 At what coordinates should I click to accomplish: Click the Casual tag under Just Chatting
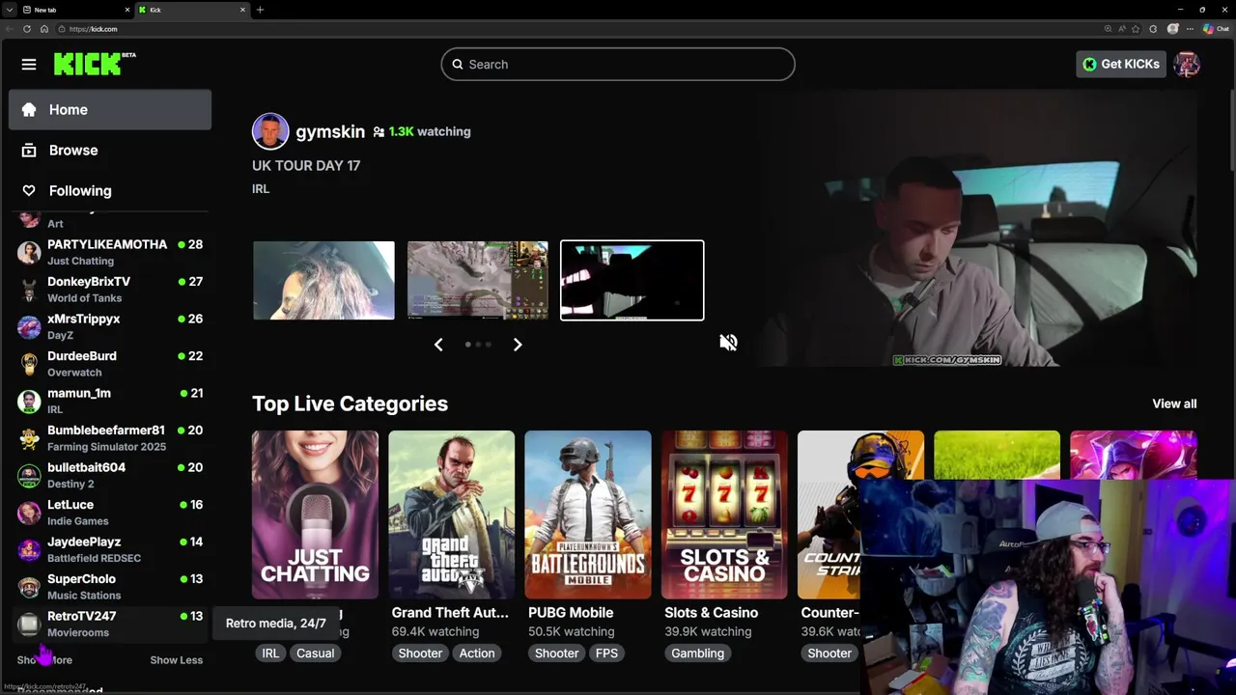[x=315, y=653]
